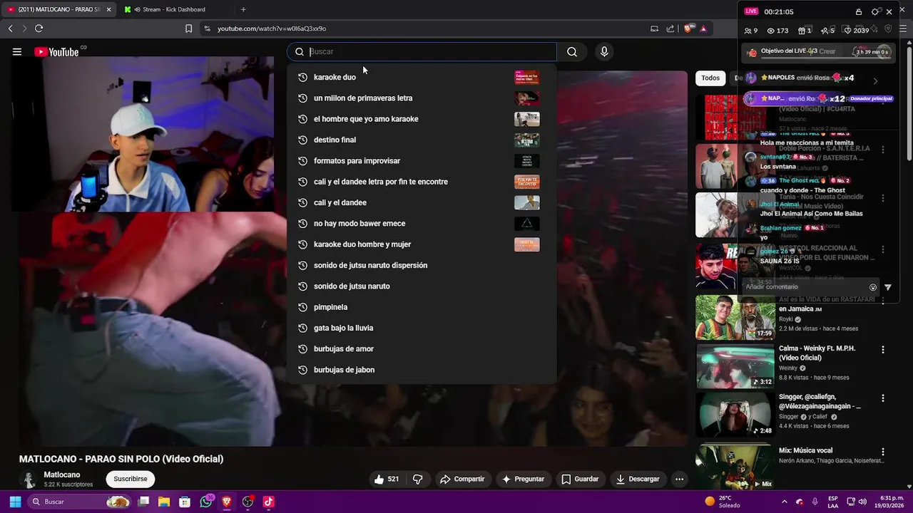The height and width of the screenshot is (513, 913).
Task: Start voice search with the microphone icon
Action: pos(604,51)
